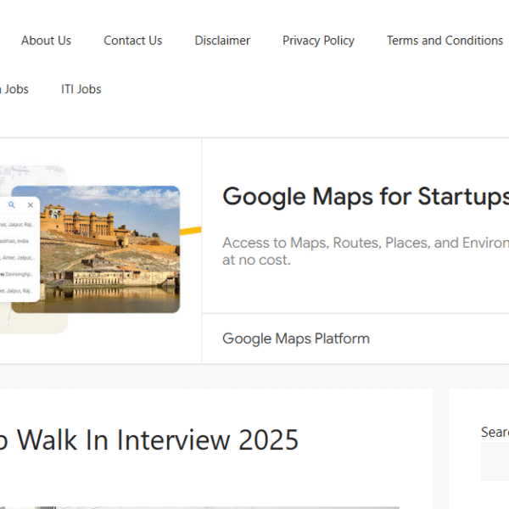The width and height of the screenshot is (509, 509).
Task: Click the Google Maps for Startups headline
Action: pos(366,197)
